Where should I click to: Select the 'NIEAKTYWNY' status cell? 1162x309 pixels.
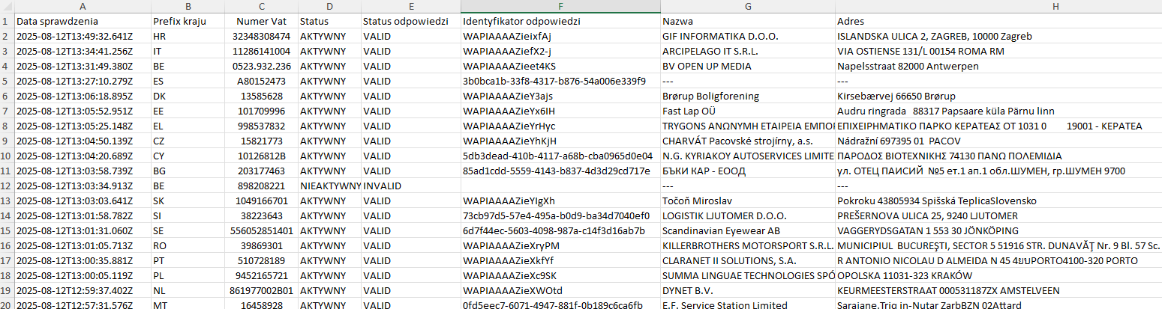pyautogui.click(x=329, y=186)
